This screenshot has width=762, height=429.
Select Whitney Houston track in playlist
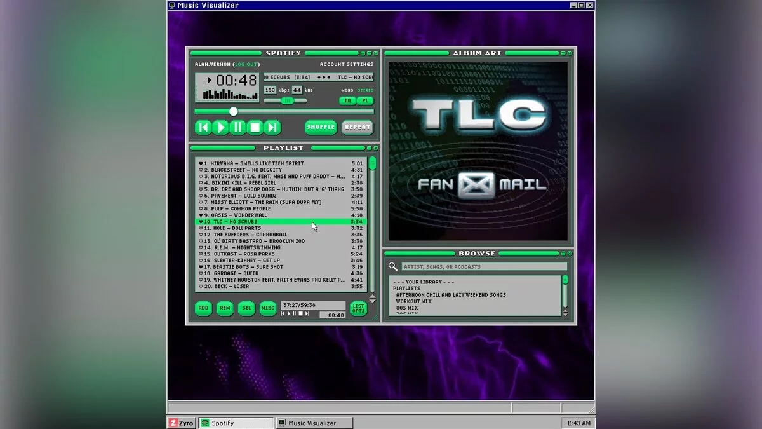[x=281, y=280]
